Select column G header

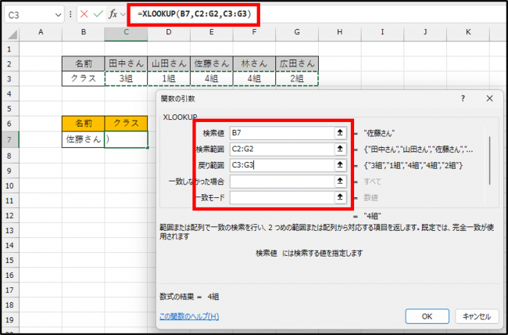coord(297,32)
